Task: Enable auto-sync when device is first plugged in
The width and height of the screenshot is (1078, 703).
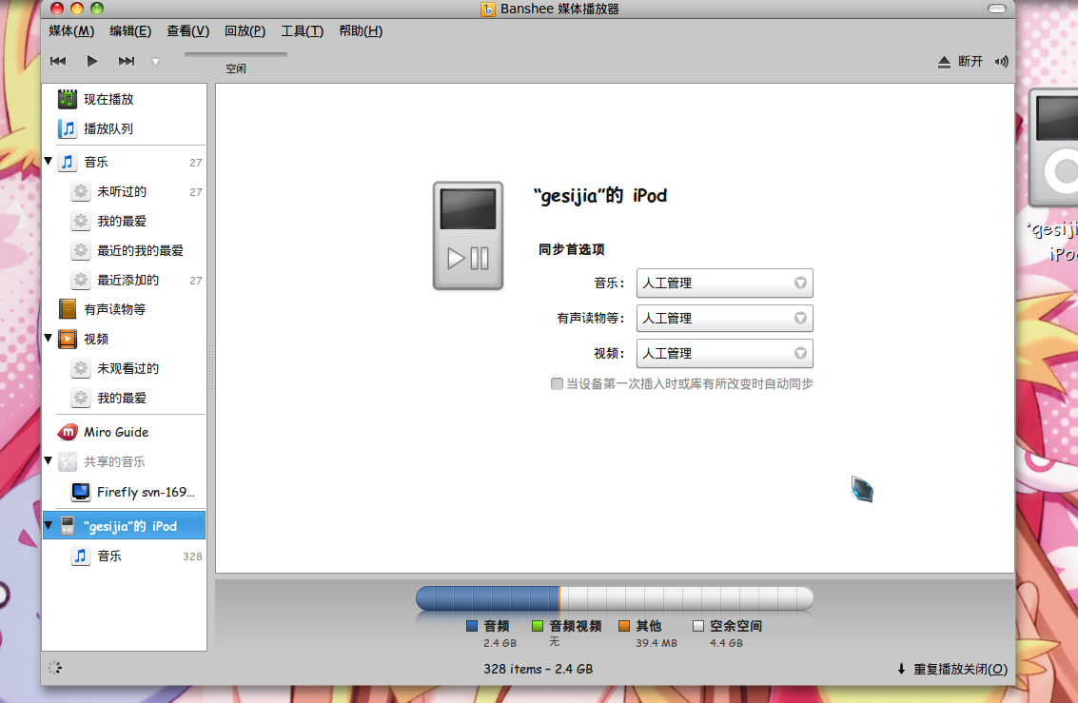Action: [x=557, y=383]
